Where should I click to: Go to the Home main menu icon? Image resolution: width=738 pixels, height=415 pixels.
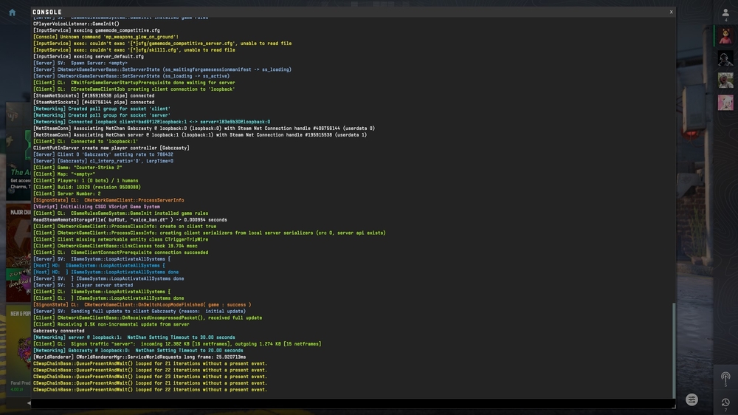pyautogui.click(x=13, y=13)
